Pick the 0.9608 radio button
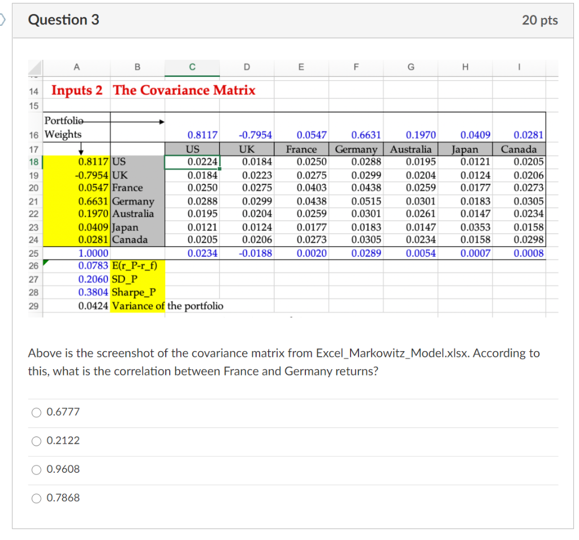The width and height of the screenshot is (579, 540). tap(36, 470)
